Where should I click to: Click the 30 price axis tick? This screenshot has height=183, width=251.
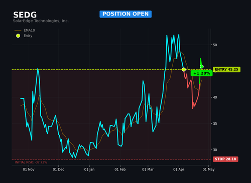point(215,150)
